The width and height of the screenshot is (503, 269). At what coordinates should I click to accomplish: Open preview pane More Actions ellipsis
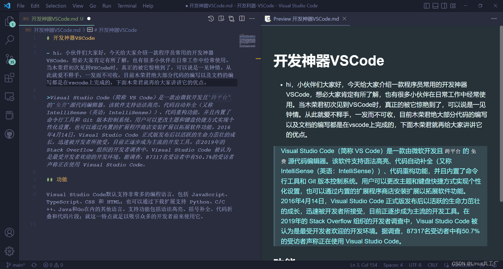point(494,19)
